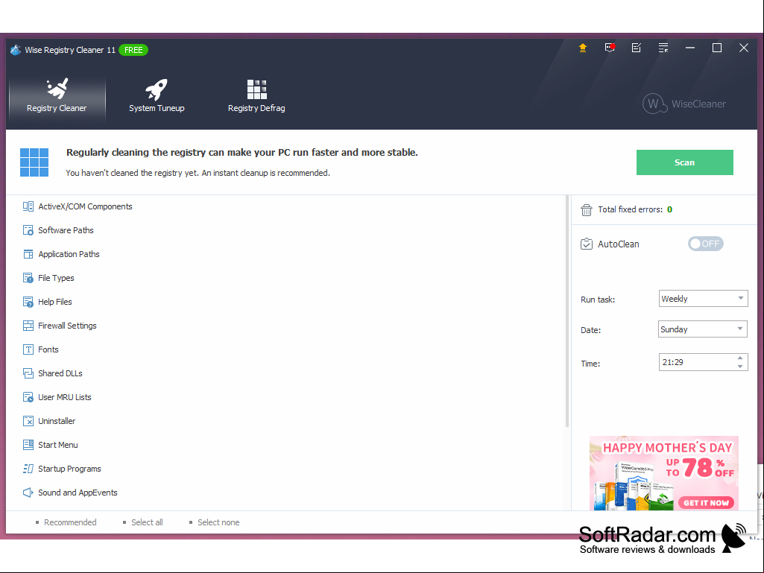Select the Software Paths label

click(66, 230)
